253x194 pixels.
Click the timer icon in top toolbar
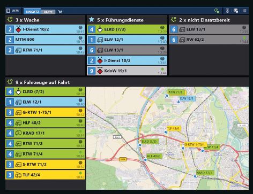227,11
